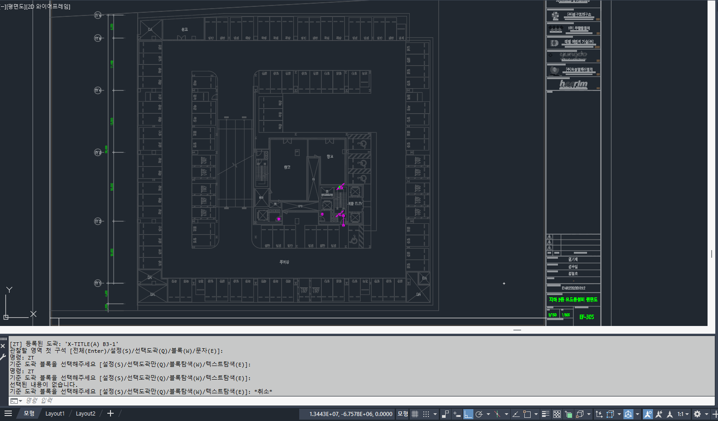Click the isometric drafting icon
The height and width of the screenshot is (421, 718).
[497, 414]
